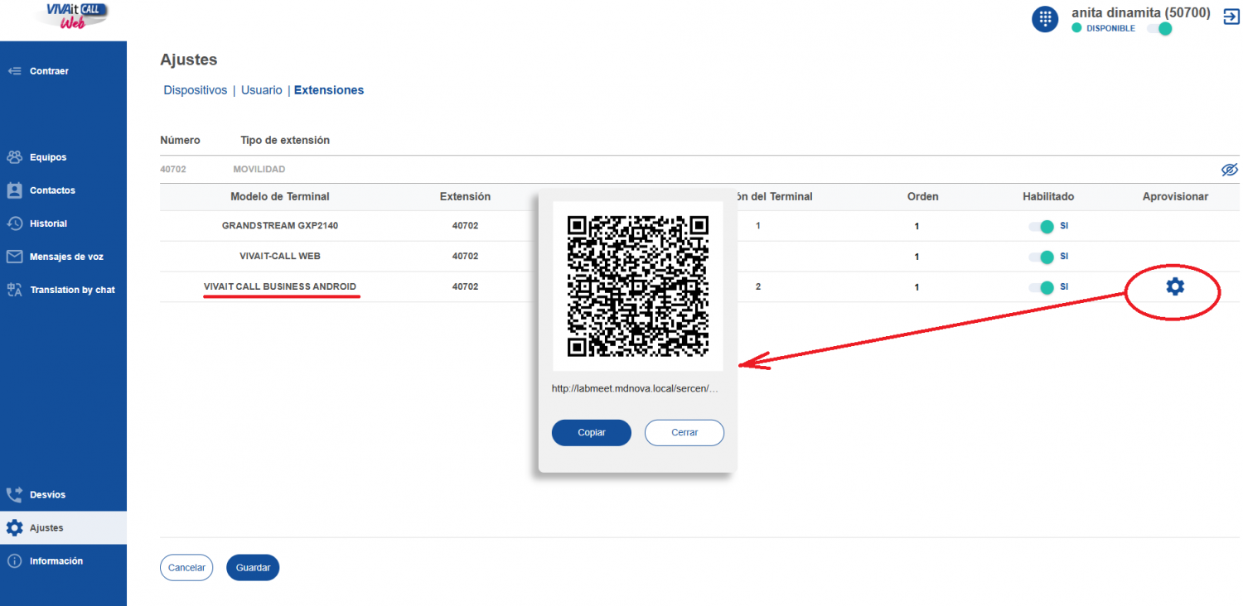Toggle the DISPONIBLE availability switch
The image size is (1243, 606).
[x=1159, y=28]
